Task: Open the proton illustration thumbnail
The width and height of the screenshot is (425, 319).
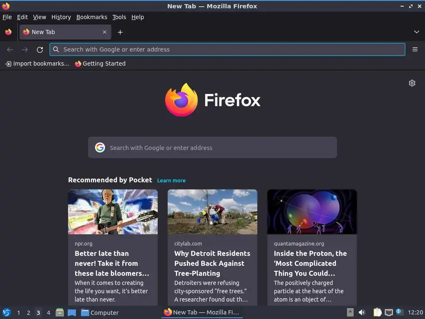Action: coord(312,212)
